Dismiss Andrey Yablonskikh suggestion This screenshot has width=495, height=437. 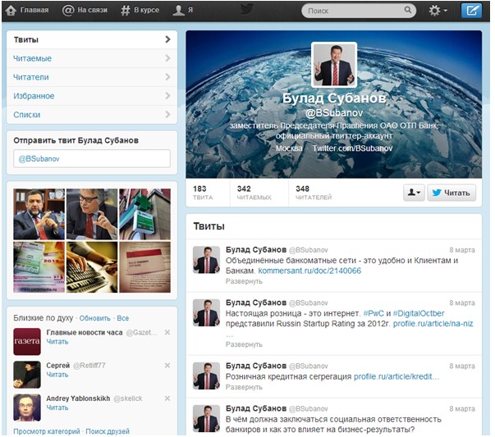tap(167, 398)
